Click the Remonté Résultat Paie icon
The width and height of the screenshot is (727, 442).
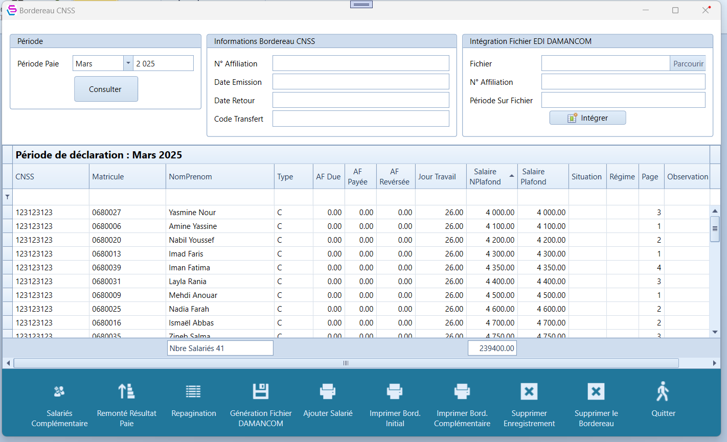click(x=126, y=392)
